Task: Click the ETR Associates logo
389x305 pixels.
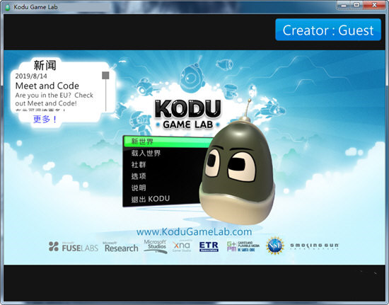Action: [209, 246]
